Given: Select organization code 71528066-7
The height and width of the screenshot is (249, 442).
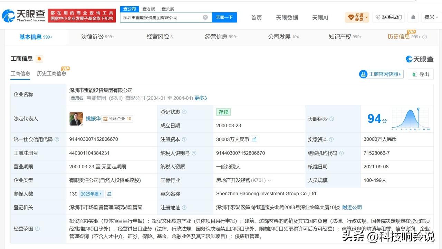Looking at the screenshot, I should tap(376, 153).
